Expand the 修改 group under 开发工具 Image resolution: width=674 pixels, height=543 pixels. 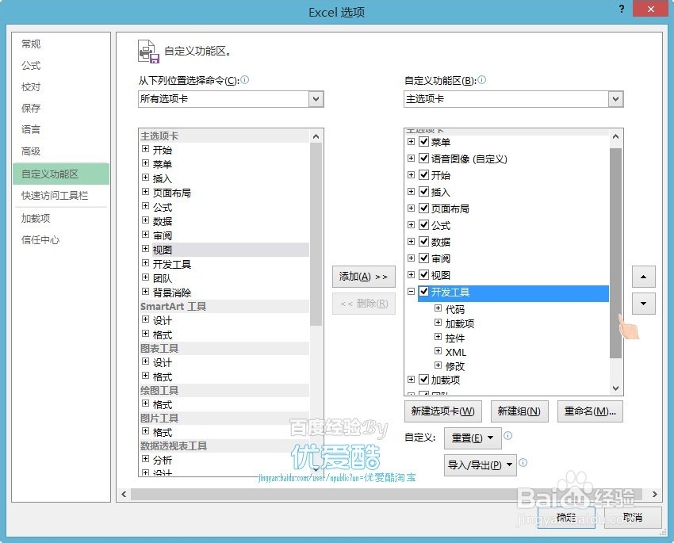438,365
